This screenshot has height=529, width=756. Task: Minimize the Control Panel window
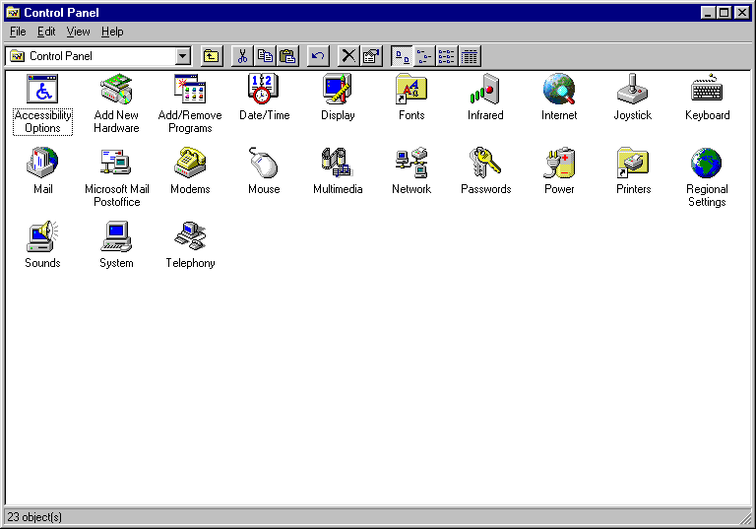[x=708, y=13]
